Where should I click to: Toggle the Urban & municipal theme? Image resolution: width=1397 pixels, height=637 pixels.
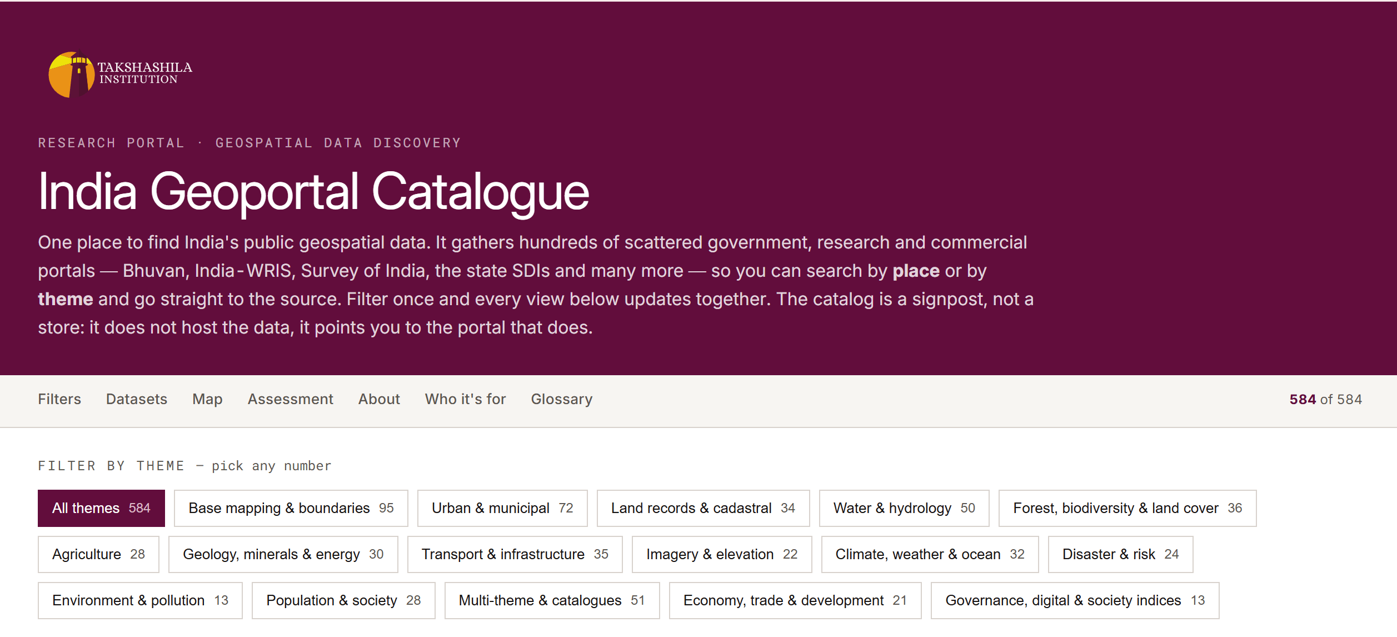tap(502, 508)
